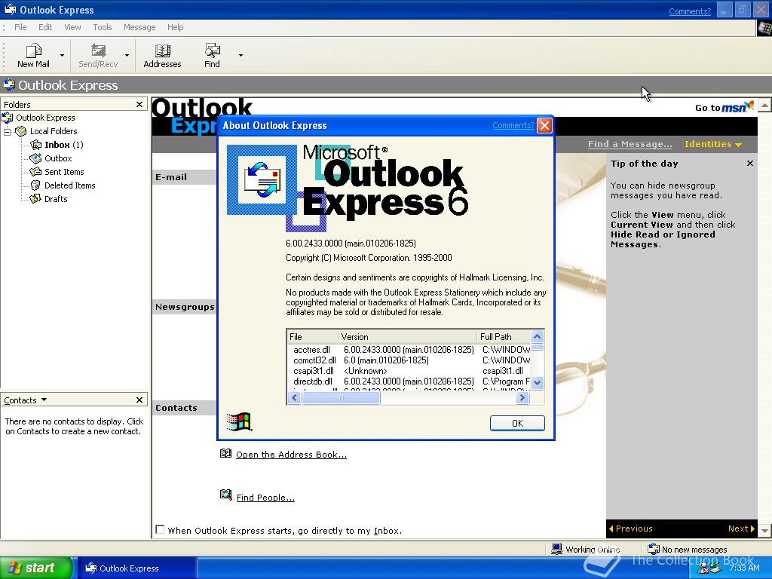The height and width of the screenshot is (579, 772).
Task: Select the Drafts folder icon
Action: point(36,199)
